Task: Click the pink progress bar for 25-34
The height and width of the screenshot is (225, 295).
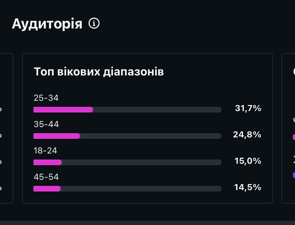Action: (x=63, y=110)
